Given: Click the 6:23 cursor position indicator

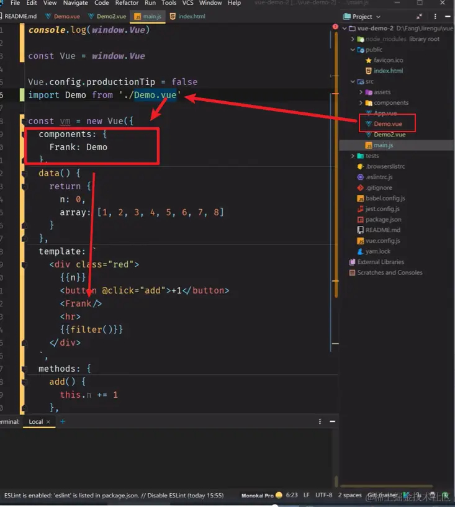Looking at the screenshot, I should [x=292, y=495].
